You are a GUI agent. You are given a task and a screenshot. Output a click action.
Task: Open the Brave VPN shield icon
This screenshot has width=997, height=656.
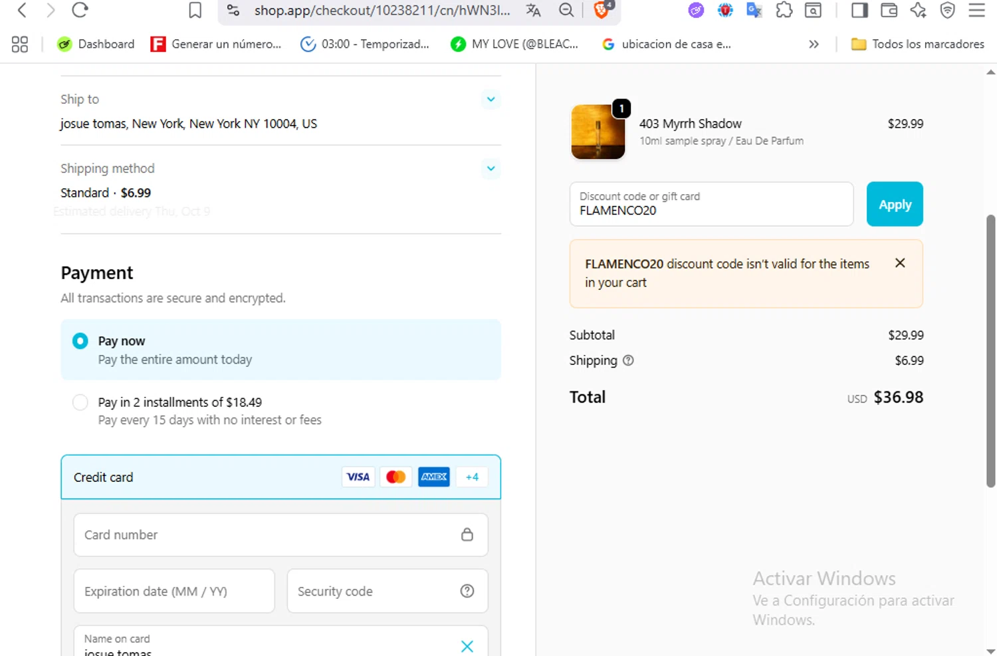tap(947, 10)
